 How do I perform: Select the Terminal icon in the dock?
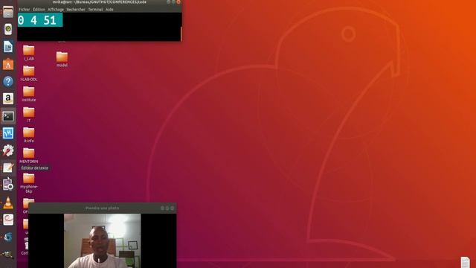click(x=8, y=116)
